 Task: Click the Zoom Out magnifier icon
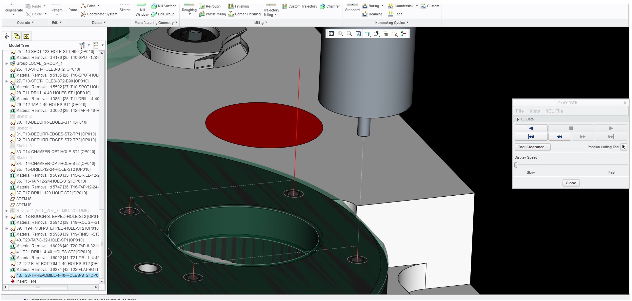349,34
